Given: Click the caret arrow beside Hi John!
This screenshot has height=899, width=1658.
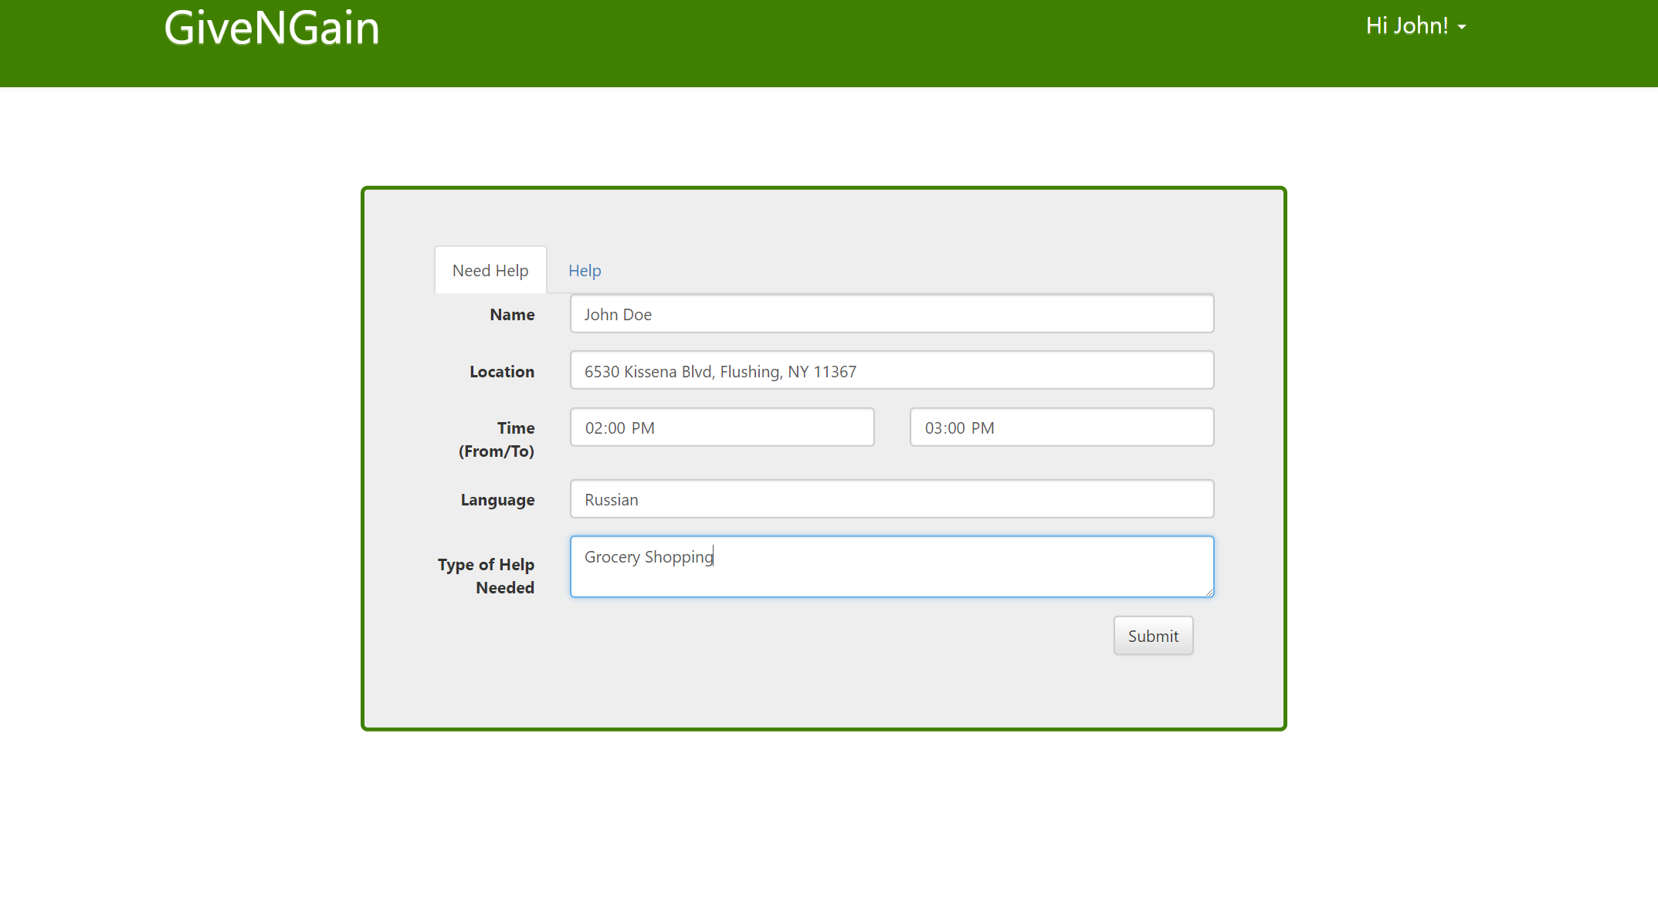Looking at the screenshot, I should click(x=1462, y=28).
